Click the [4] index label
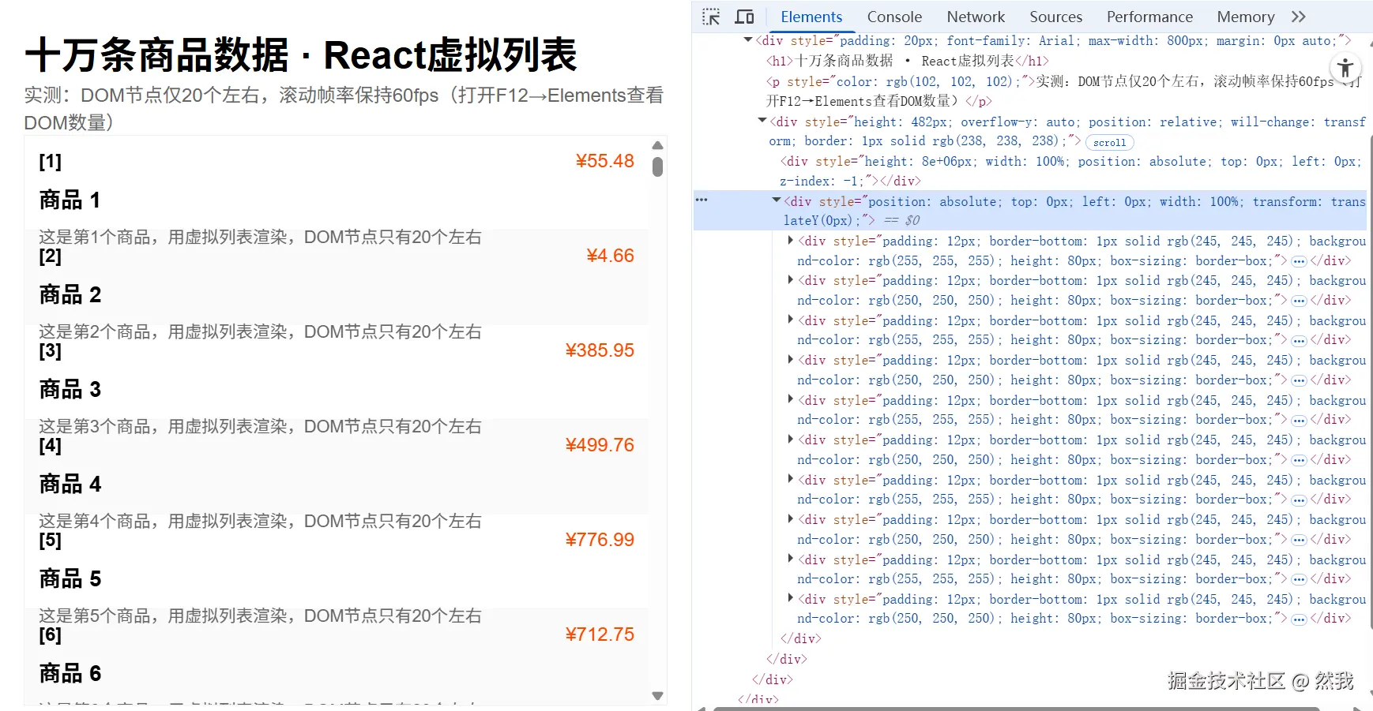 [51, 445]
